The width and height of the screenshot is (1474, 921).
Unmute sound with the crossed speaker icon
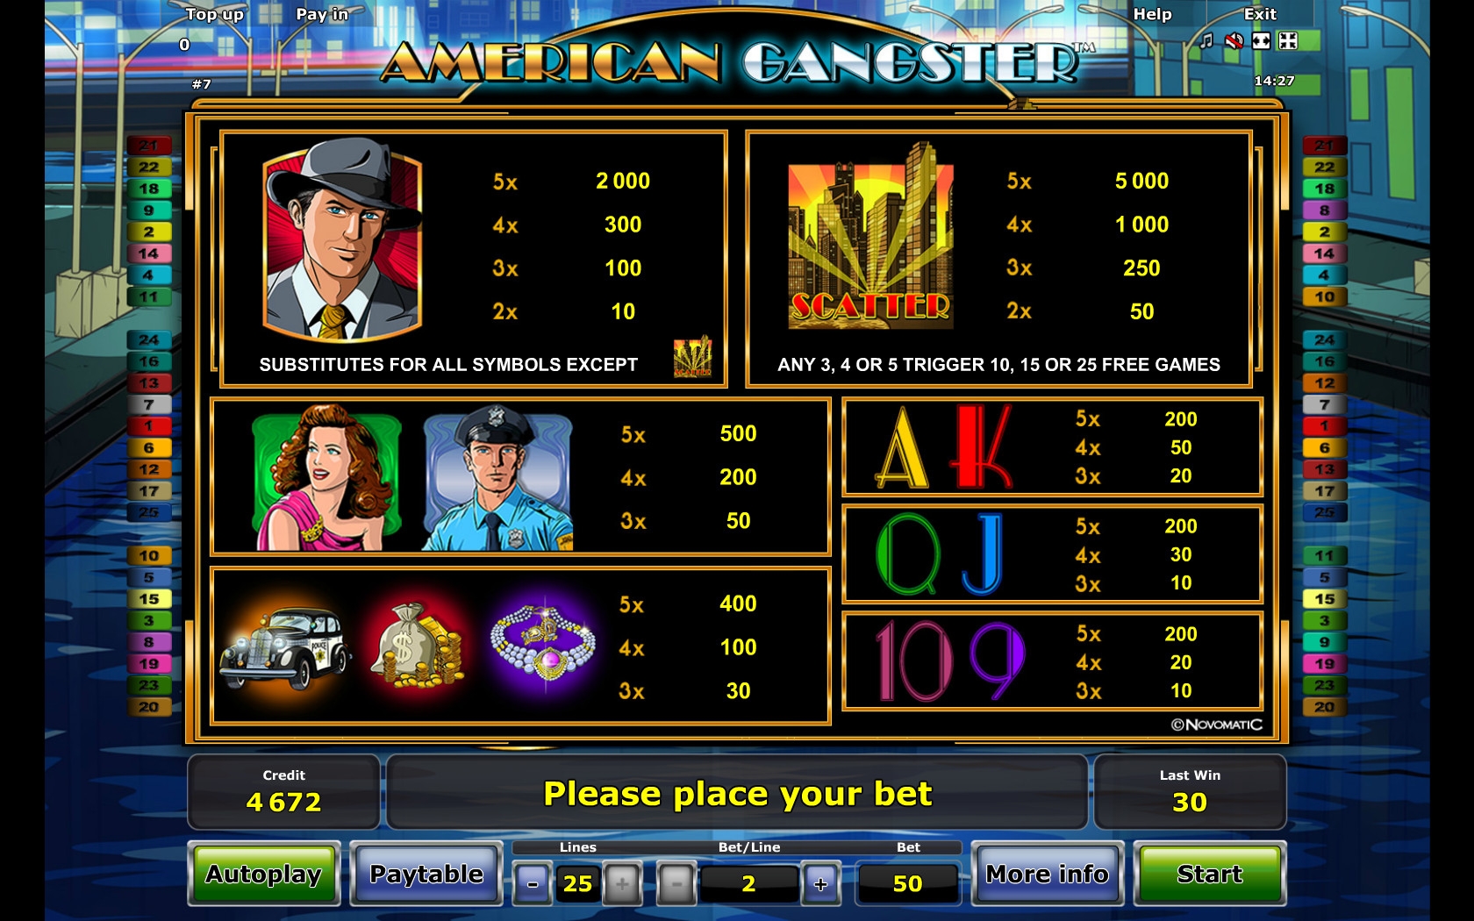[x=1234, y=41]
